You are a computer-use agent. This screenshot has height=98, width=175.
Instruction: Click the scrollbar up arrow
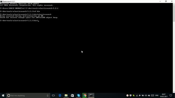click(x=174, y=4)
